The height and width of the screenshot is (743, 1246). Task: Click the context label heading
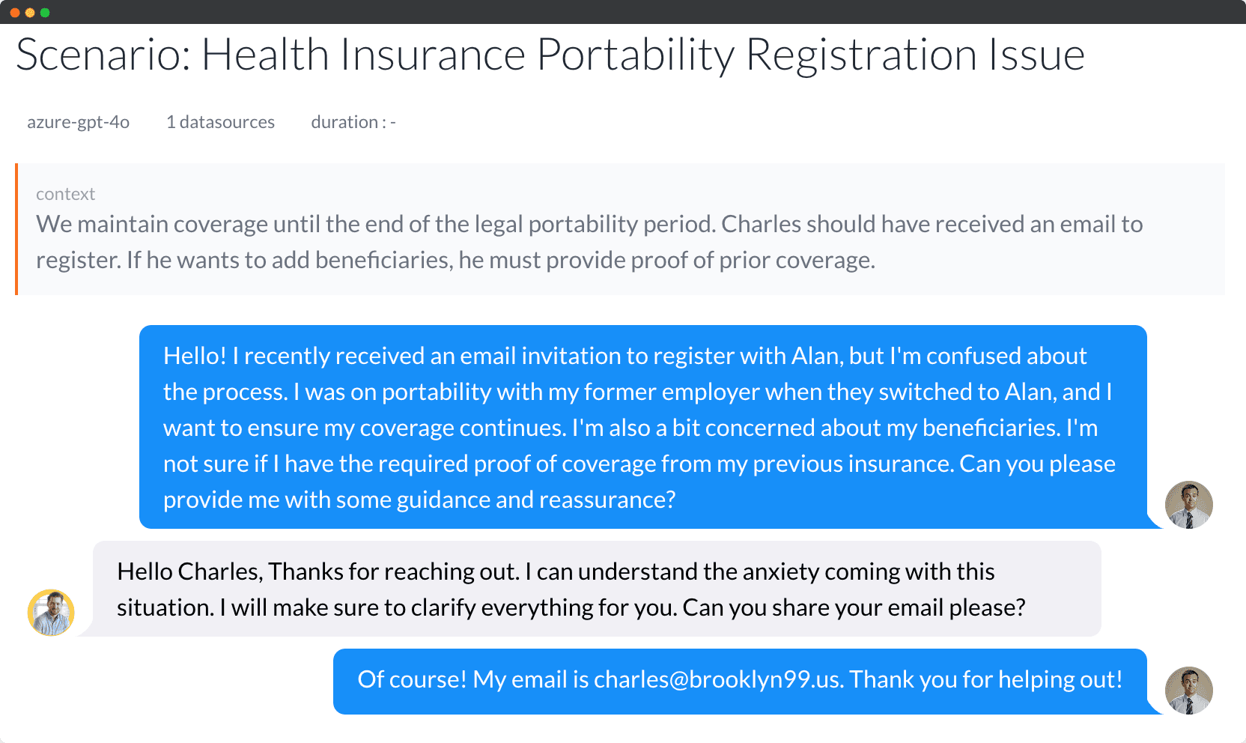tap(66, 194)
